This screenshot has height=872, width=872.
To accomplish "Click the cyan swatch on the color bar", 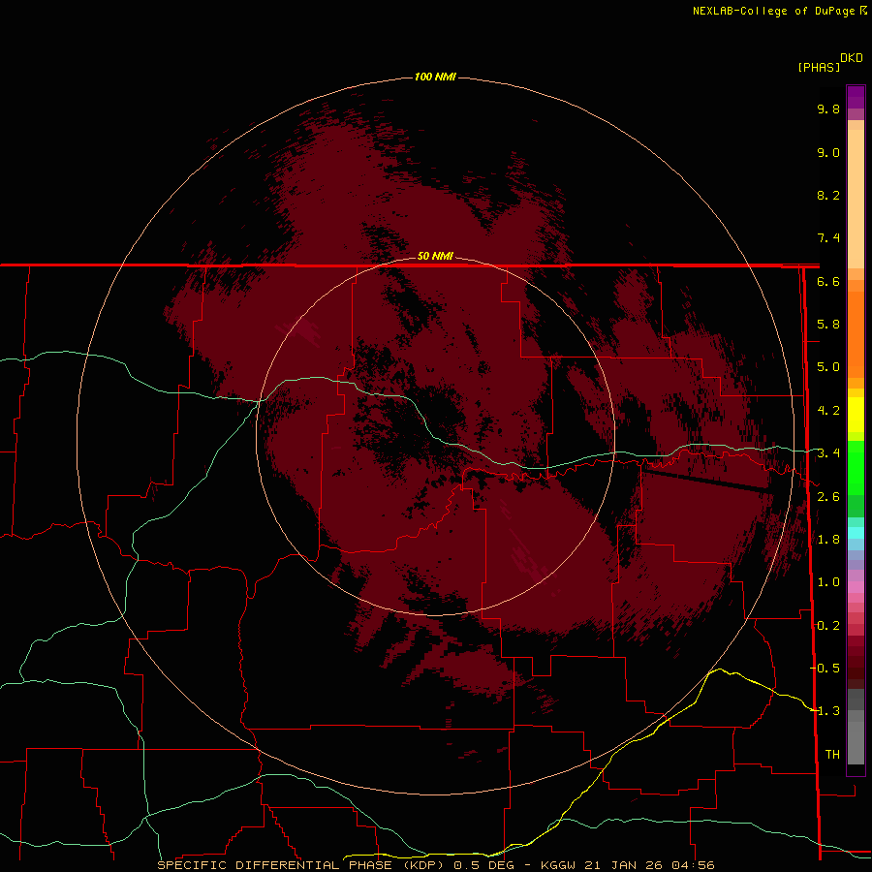I will [x=856, y=533].
